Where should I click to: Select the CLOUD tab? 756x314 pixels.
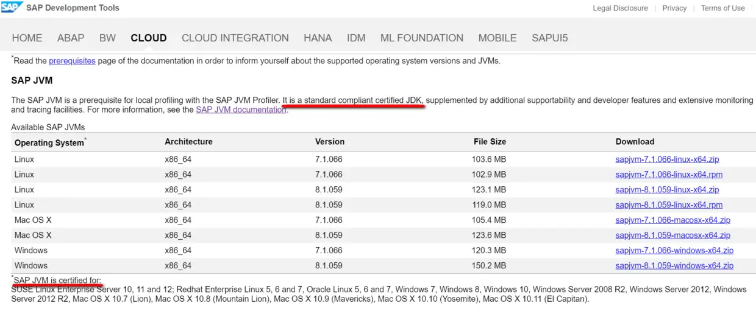[x=149, y=38]
